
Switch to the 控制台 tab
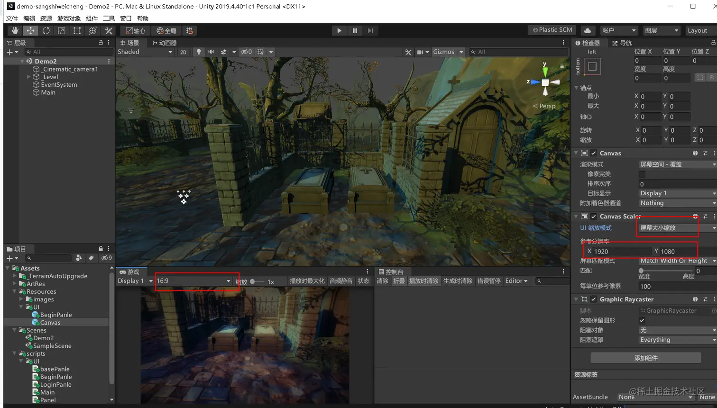pyautogui.click(x=391, y=272)
